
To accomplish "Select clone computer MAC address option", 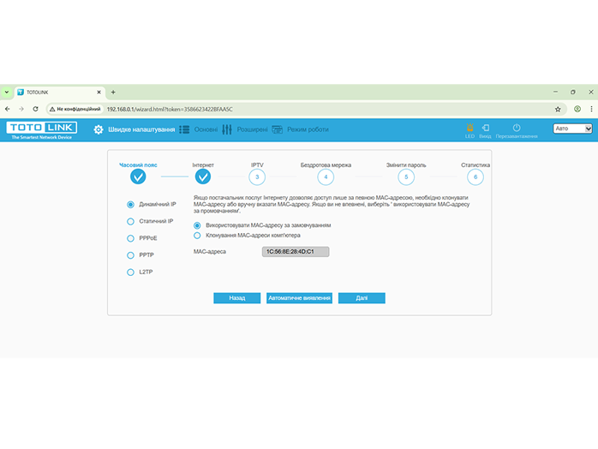I will 197,236.
